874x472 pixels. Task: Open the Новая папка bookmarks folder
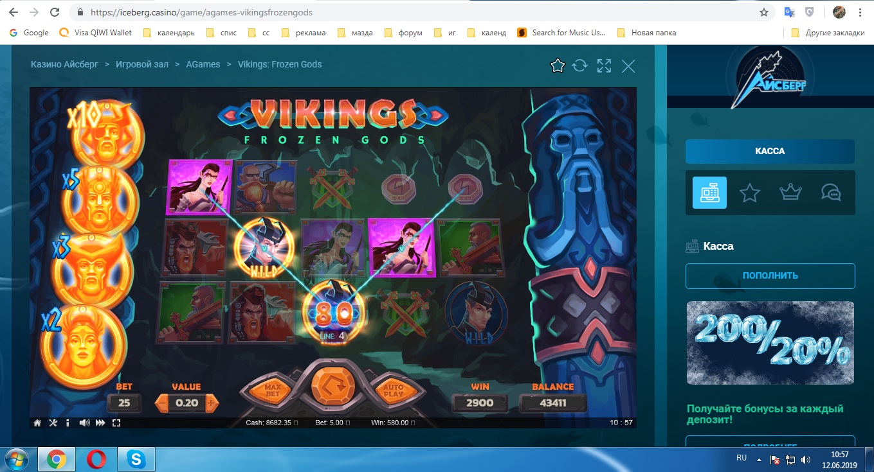(x=646, y=33)
